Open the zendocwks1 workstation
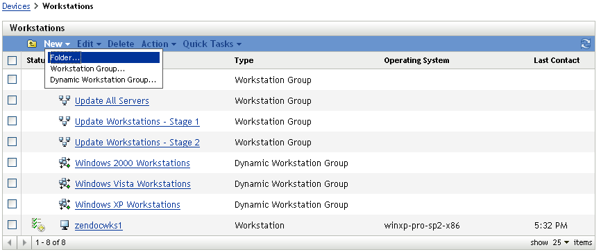This screenshot has height=252, width=601. click(x=99, y=225)
